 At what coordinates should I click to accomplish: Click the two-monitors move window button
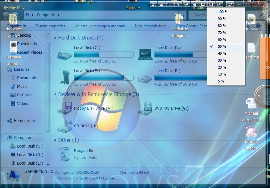pos(230,4)
